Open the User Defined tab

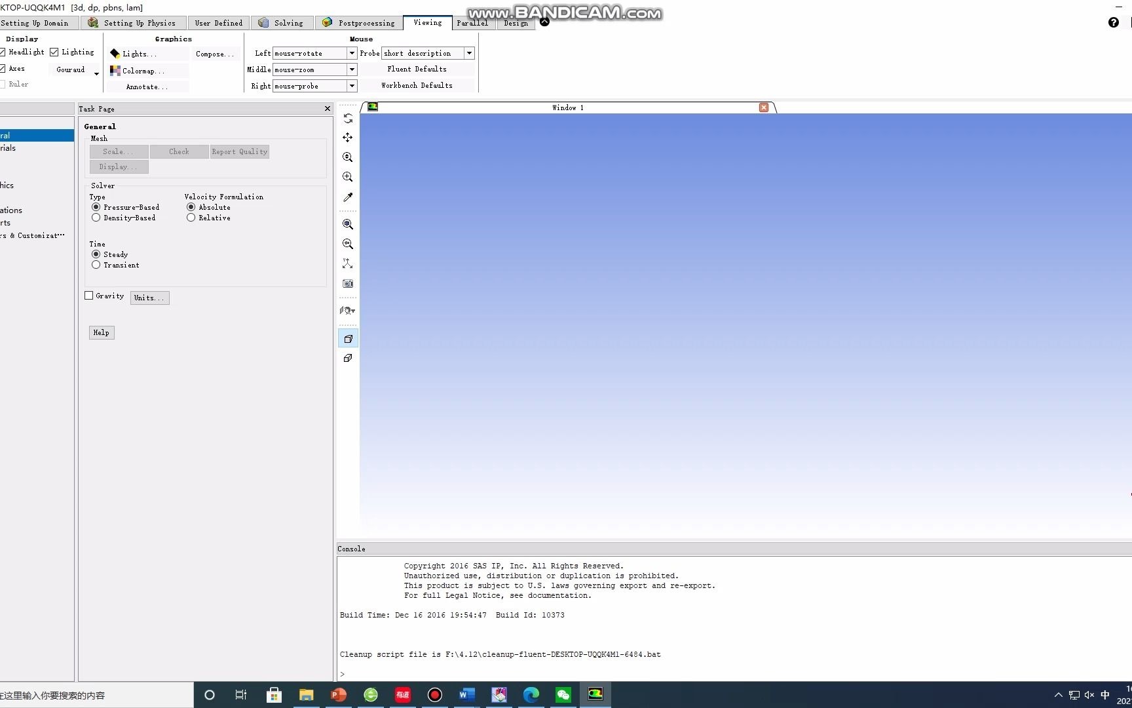[x=219, y=23]
